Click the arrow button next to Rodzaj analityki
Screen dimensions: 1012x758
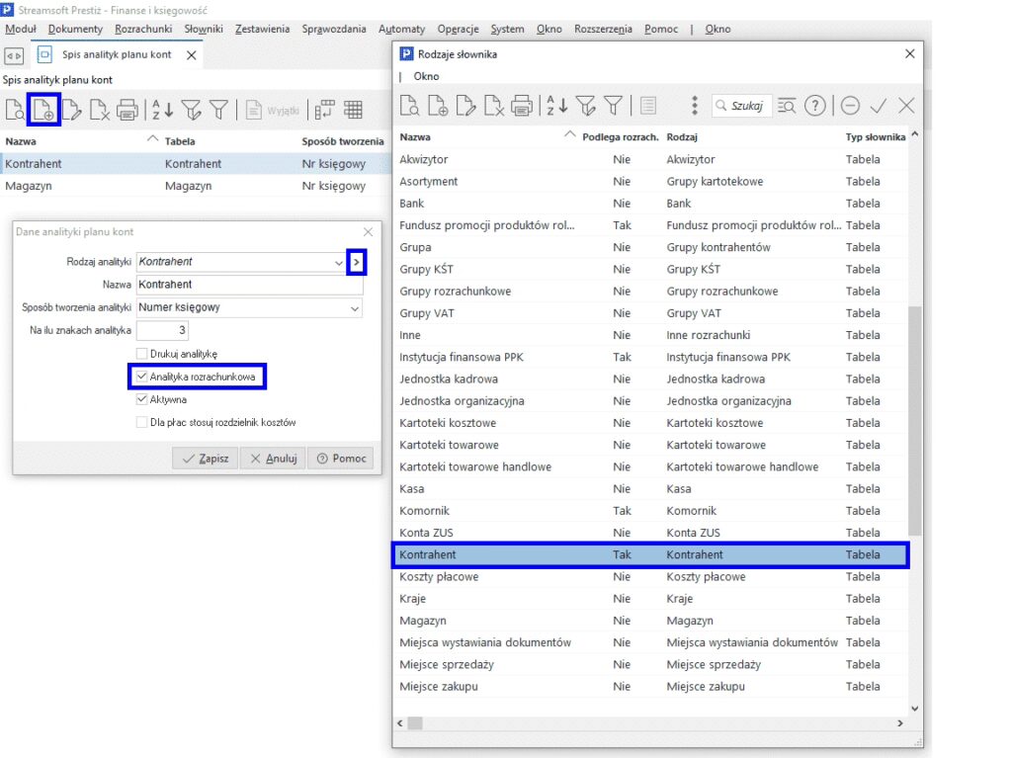(x=357, y=262)
